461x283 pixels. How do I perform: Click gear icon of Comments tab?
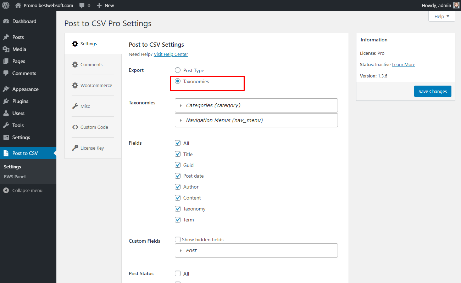point(75,64)
